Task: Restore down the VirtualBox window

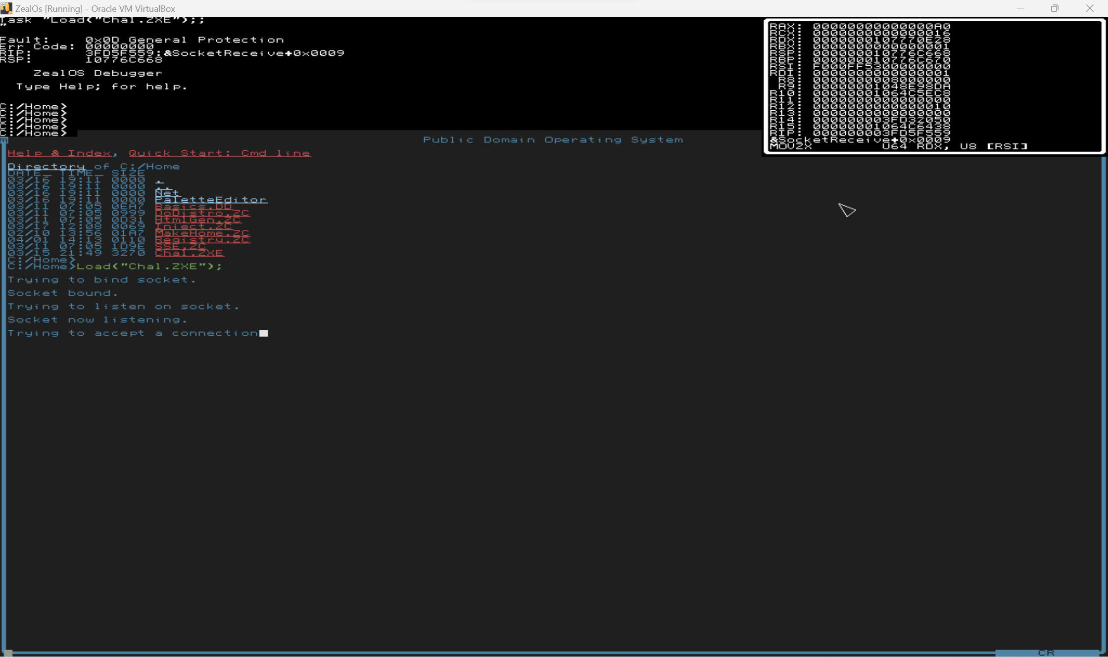Action: (x=1055, y=8)
